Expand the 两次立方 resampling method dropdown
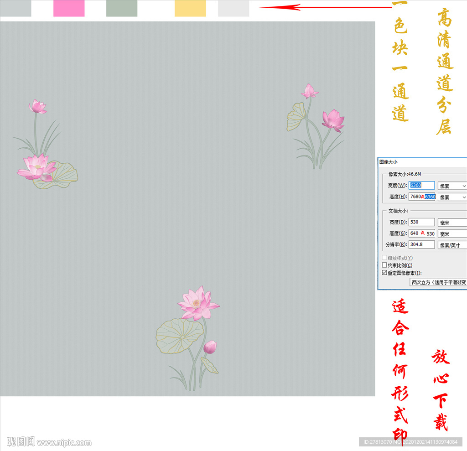The height and width of the screenshot is (451, 467). [x=438, y=282]
